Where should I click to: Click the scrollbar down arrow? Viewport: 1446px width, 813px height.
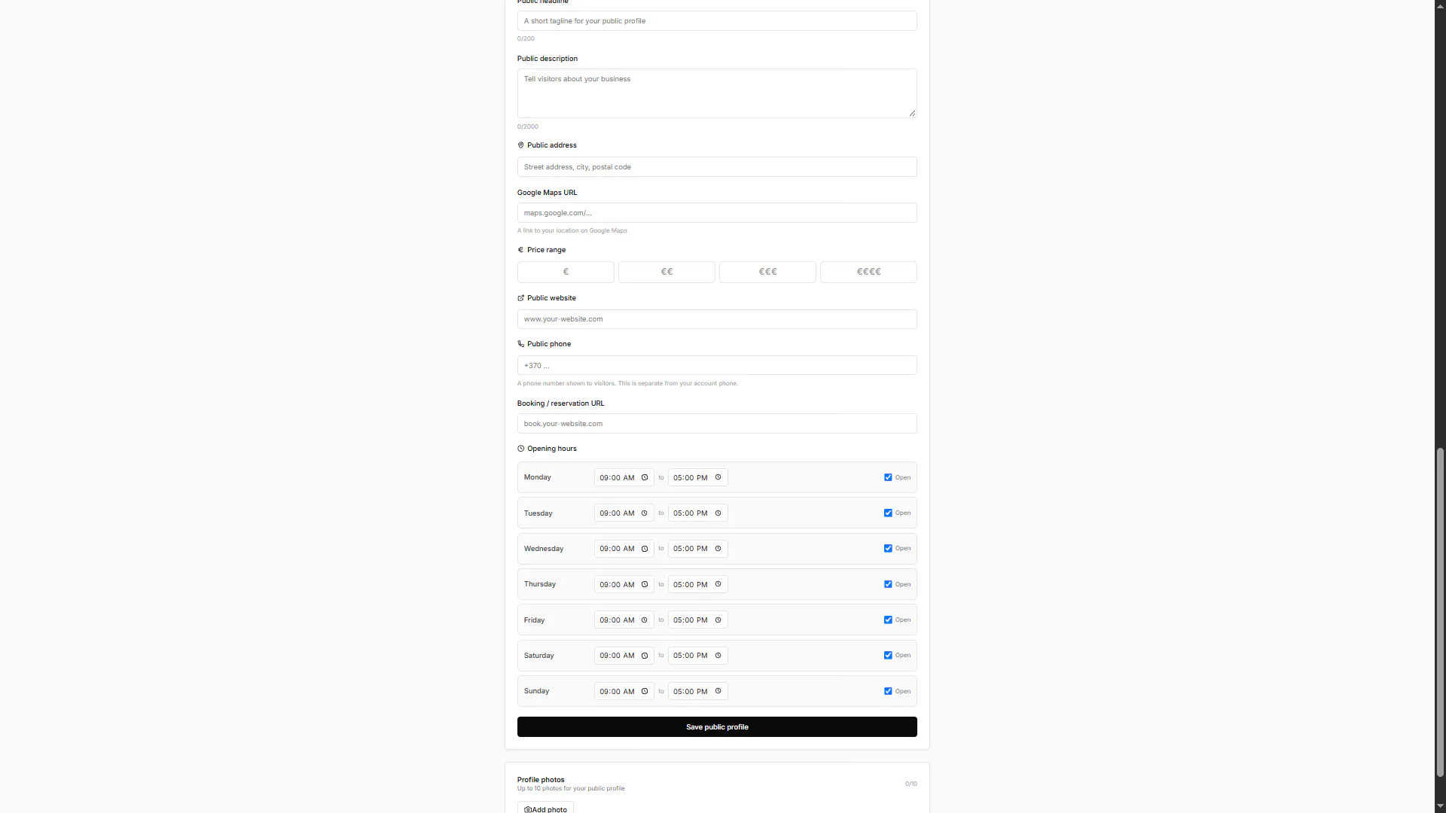pos(1440,806)
